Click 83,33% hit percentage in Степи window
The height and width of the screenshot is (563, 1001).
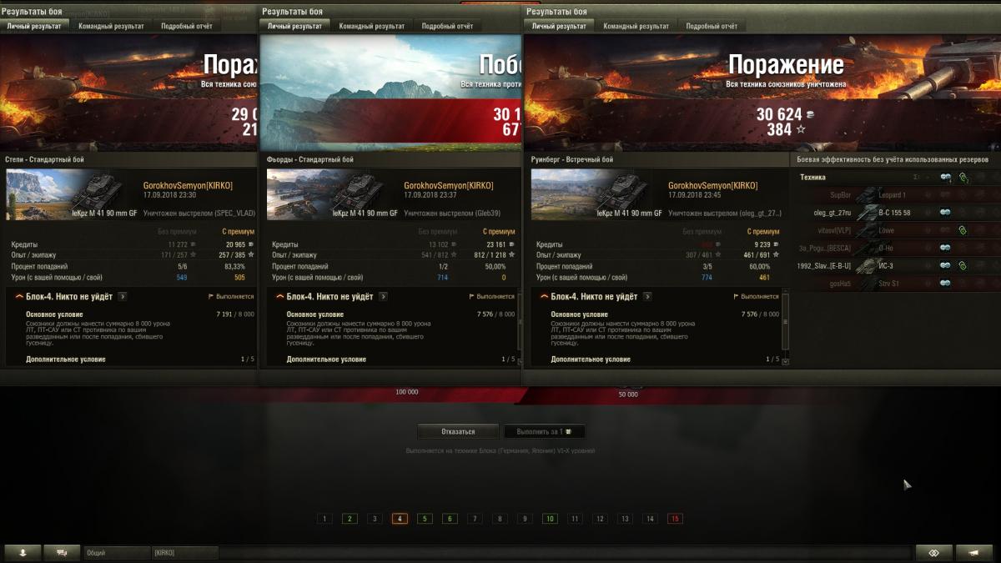click(234, 266)
